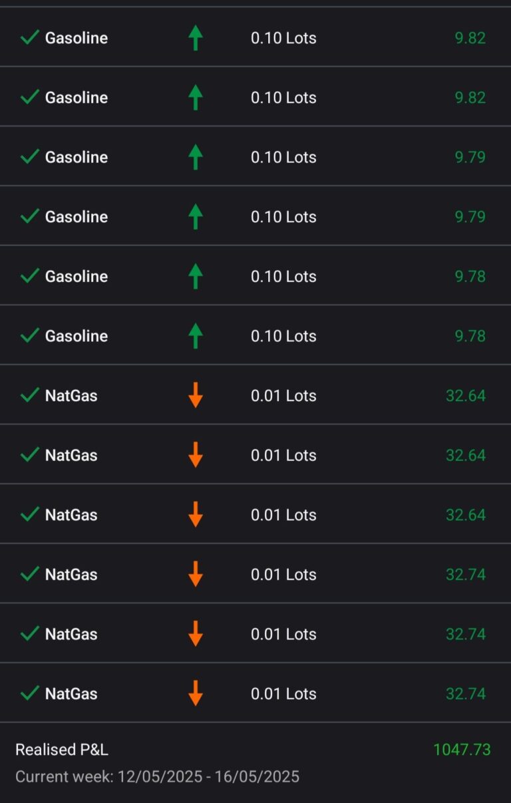Click the orange down arrow in the first NatGas row

(x=195, y=395)
